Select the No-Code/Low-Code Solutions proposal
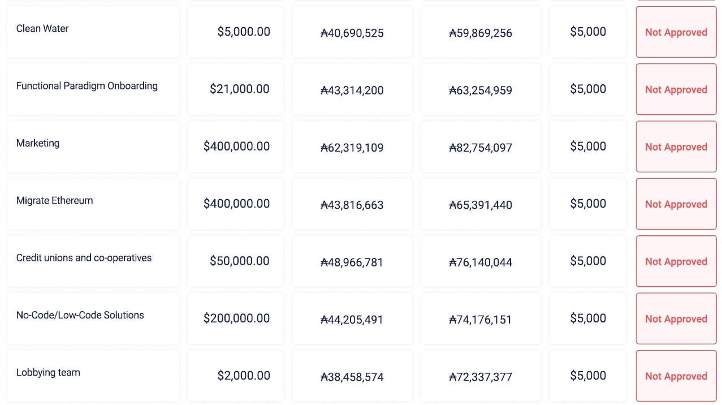This screenshot has width=722, height=405. pyautogui.click(x=80, y=315)
